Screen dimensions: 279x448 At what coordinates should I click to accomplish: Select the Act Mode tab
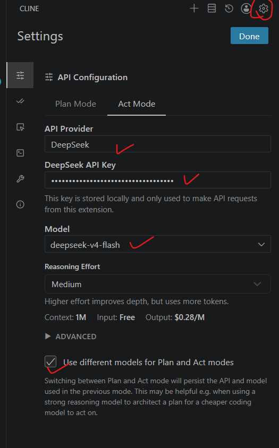click(137, 104)
